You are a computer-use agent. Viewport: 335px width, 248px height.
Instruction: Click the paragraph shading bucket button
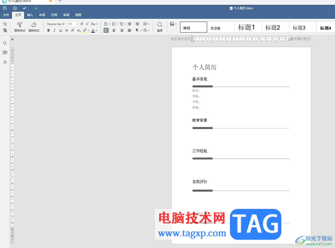(145, 30)
